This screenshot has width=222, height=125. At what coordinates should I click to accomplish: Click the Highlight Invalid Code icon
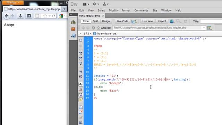pyautogui.click(x=81, y=90)
